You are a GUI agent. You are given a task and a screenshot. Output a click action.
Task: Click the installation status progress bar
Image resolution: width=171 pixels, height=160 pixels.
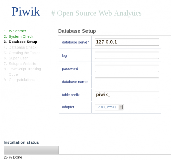point(88,150)
